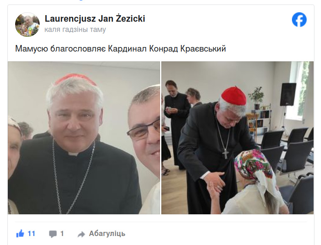
Task: Click the share arrow icon
Action: [81, 234]
